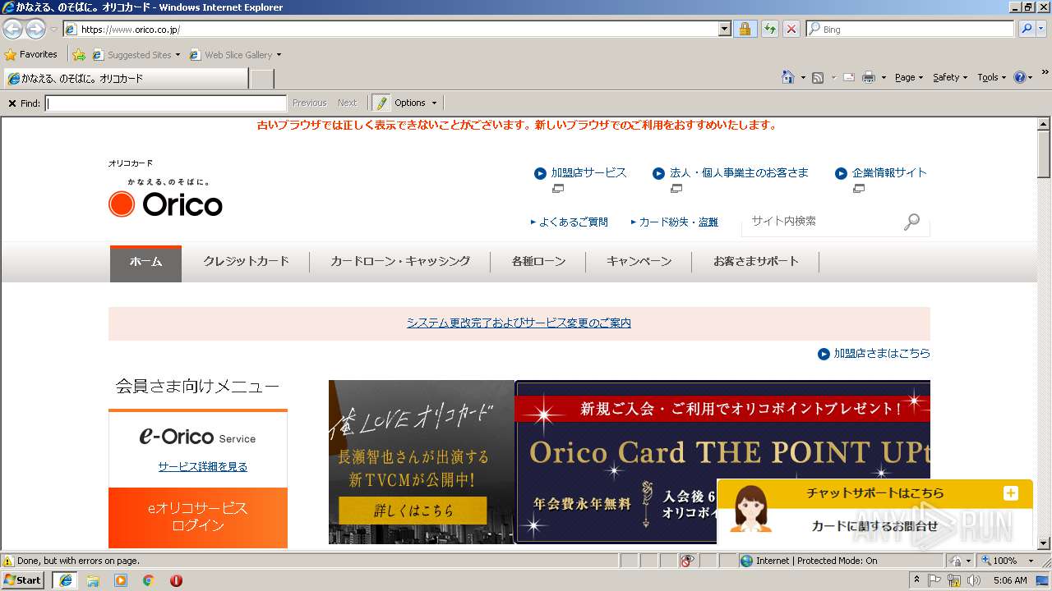Click the 企業情報サイト link

click(889, 173)
